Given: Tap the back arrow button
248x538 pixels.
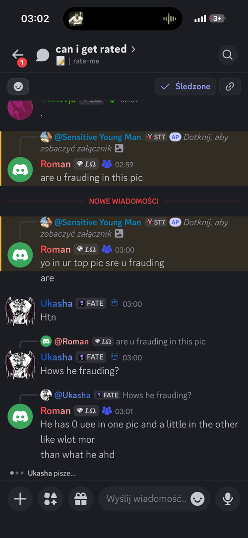Looking at the screenshot, I should [18, 55].
